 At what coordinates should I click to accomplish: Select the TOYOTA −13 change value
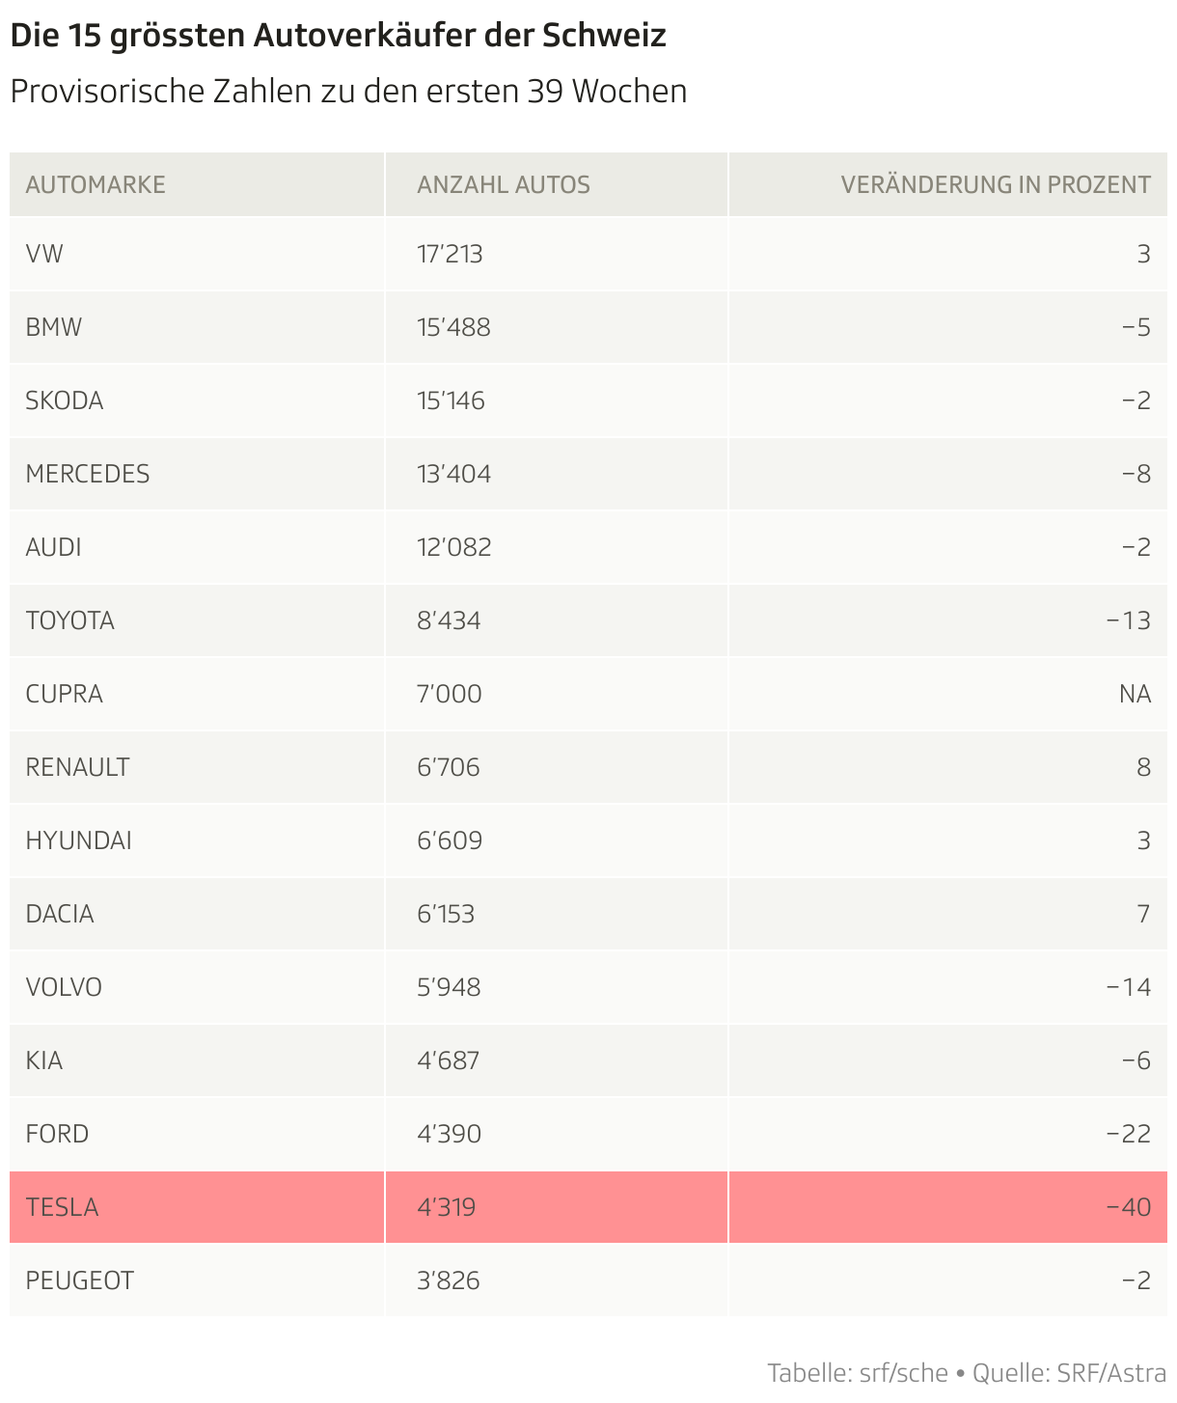(1128, 620)
